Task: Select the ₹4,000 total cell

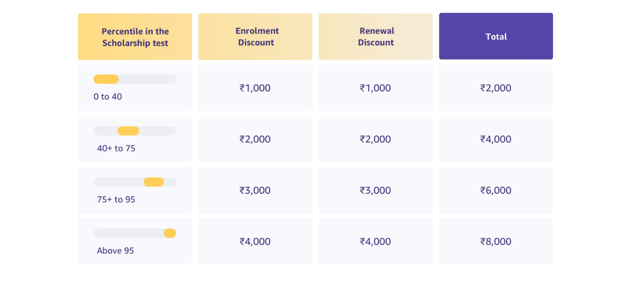Action: 496,139
